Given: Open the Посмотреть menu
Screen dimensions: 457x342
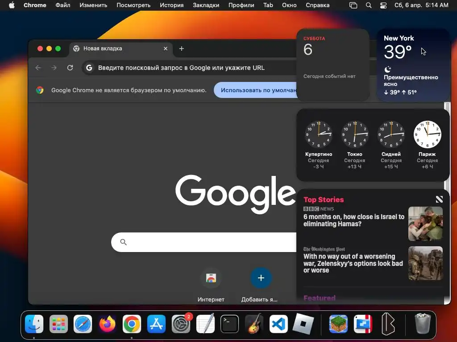Looking at the screenshot, I should click(x=133, y=5).
